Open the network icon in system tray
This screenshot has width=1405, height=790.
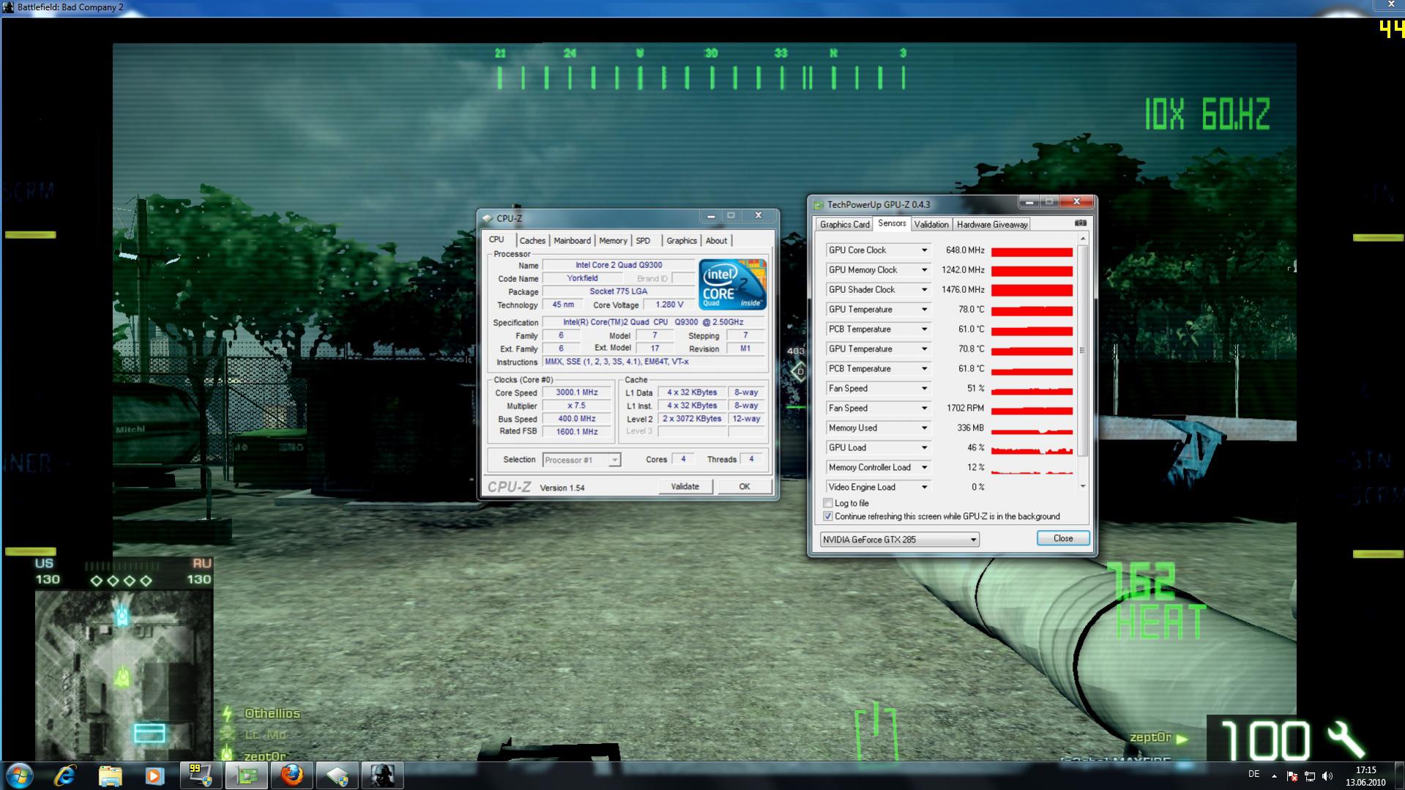point(1310,776)
